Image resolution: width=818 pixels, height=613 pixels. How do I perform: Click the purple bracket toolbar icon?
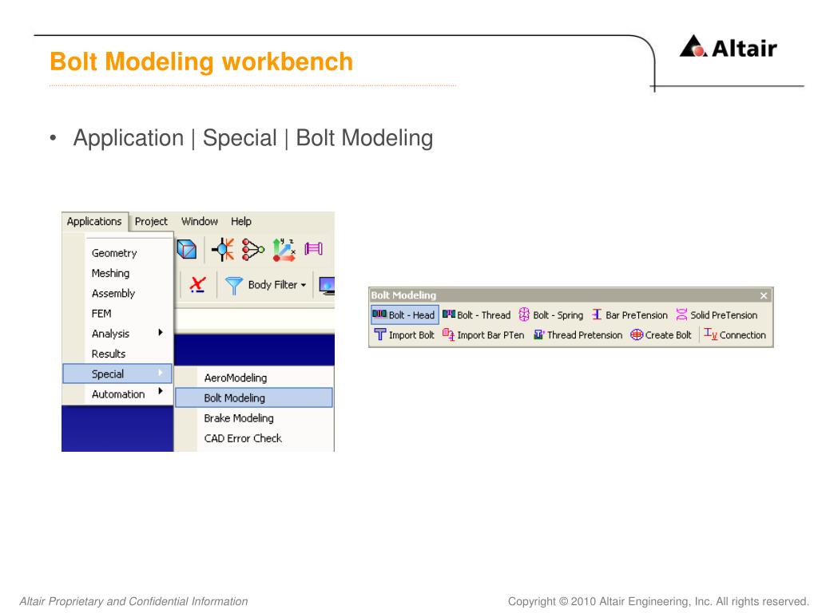pyautogui.click(x=313, y=249)
